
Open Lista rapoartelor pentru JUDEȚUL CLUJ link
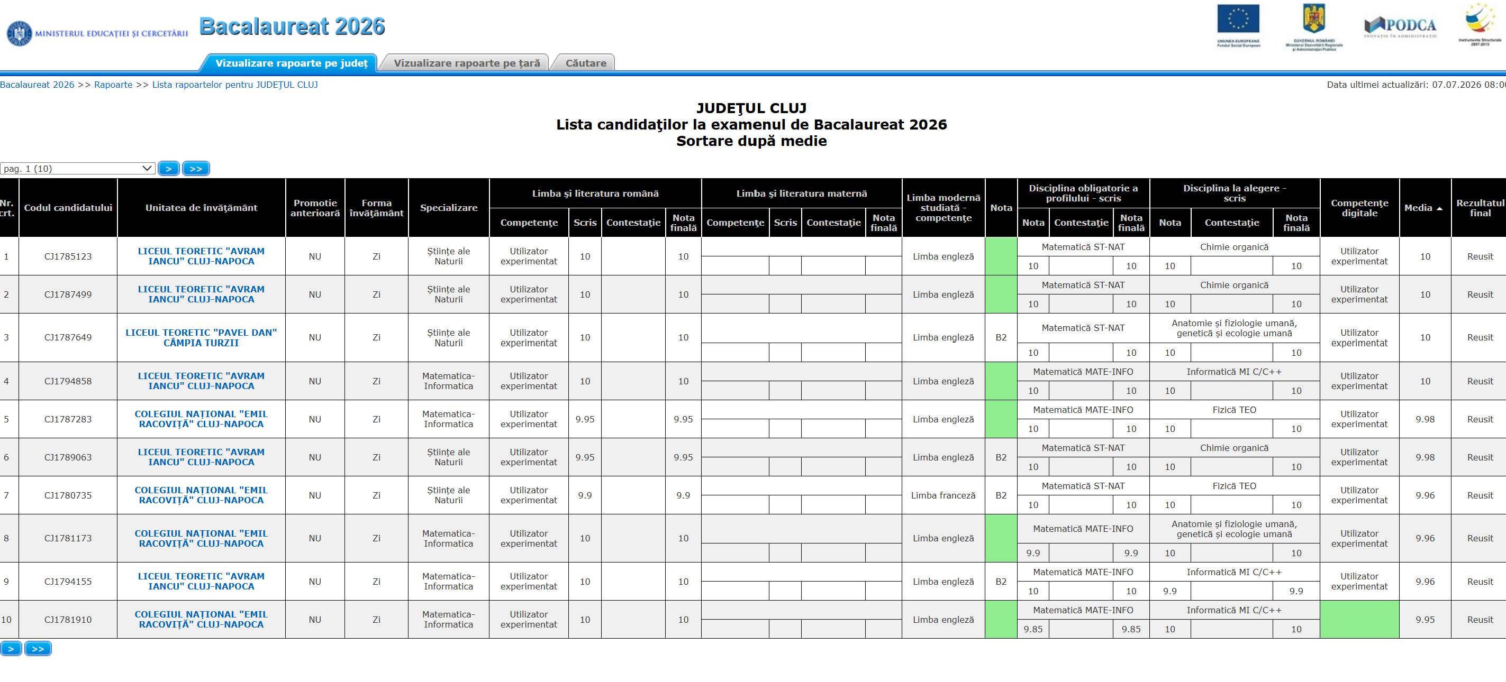[235, 85]
